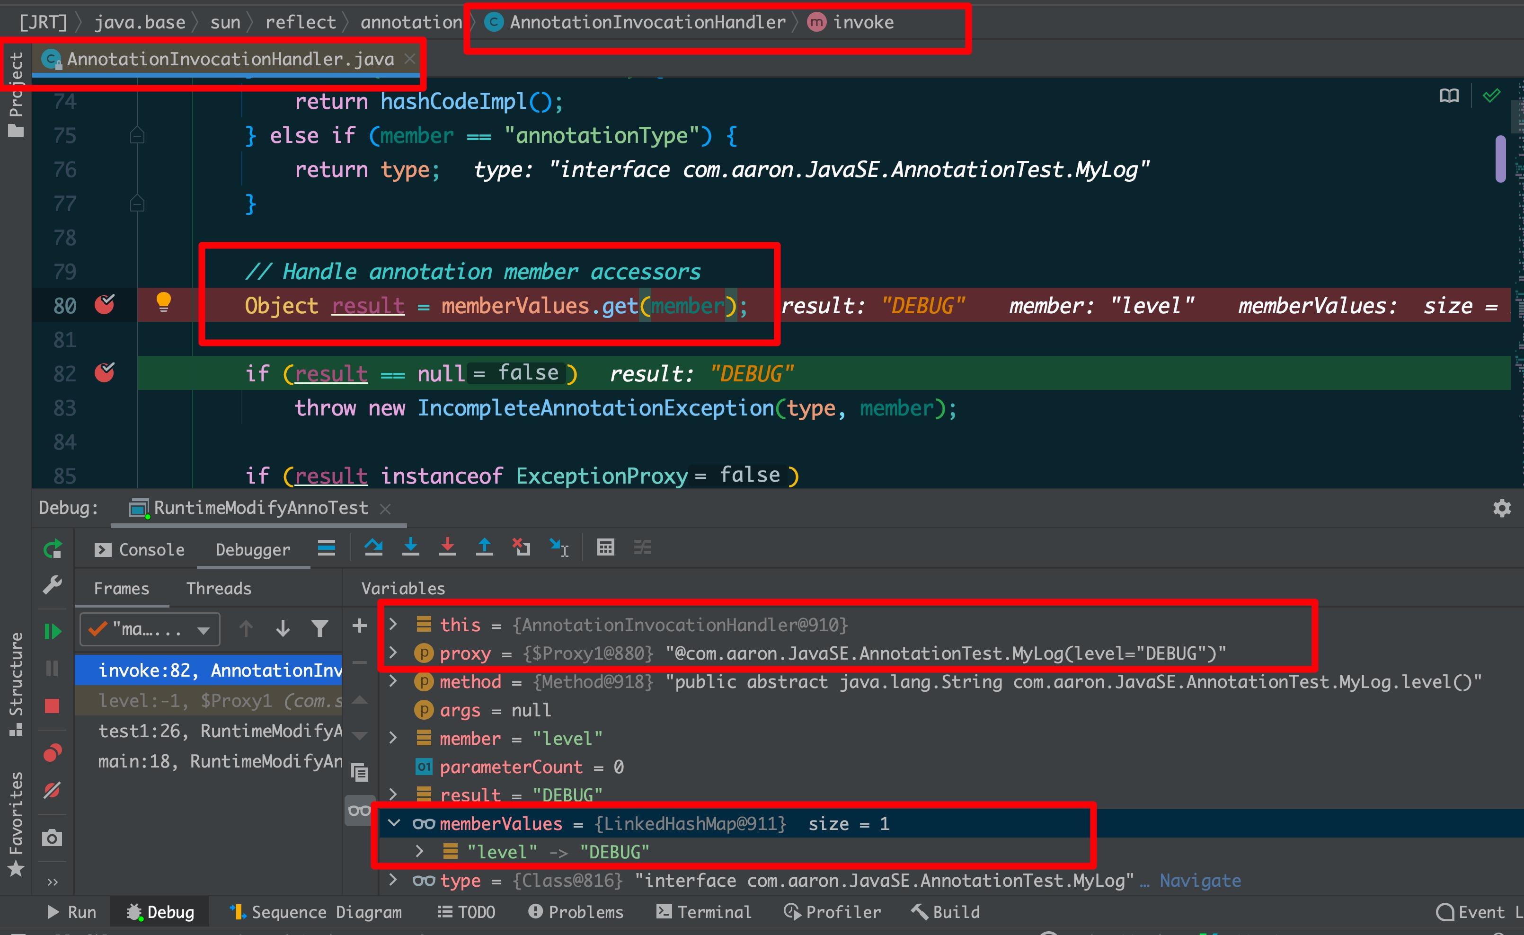Collapse the memberValues variable node
This screenshot has height=935, width=1524.
coord(394,823)
